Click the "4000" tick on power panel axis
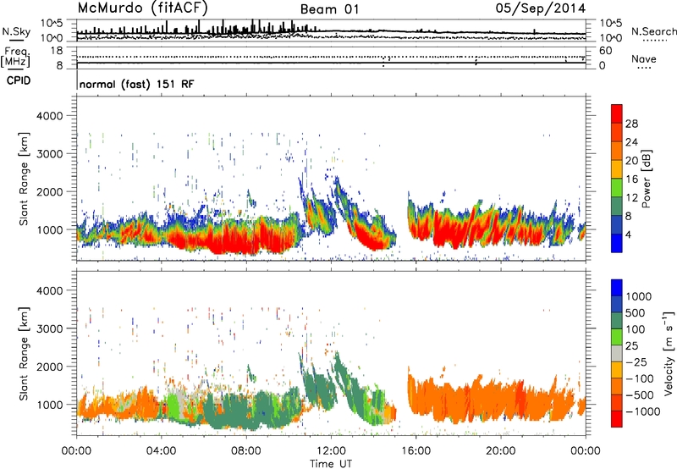Viewport: 677px width, 469px height. (49, 116)
